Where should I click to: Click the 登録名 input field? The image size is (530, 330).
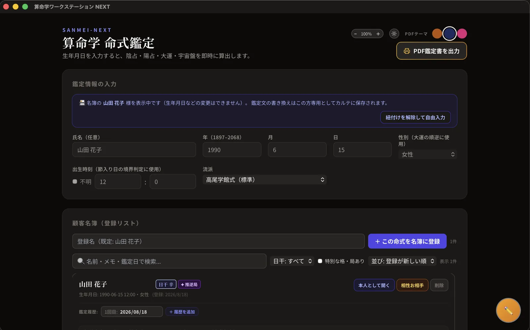point(218,241)
